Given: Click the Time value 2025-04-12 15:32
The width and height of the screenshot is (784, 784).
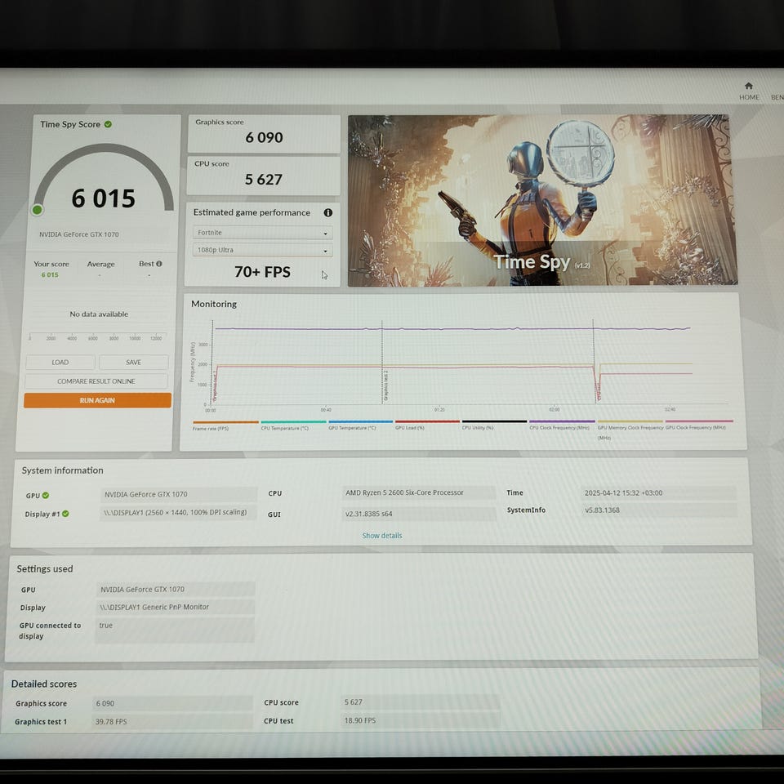Looking at the screenshot, I should (658, 492).
